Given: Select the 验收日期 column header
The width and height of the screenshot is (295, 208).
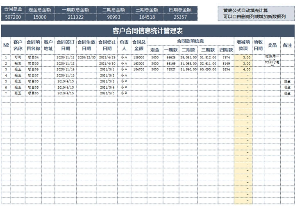Looking at the screenshot, I should coord(258,45).
